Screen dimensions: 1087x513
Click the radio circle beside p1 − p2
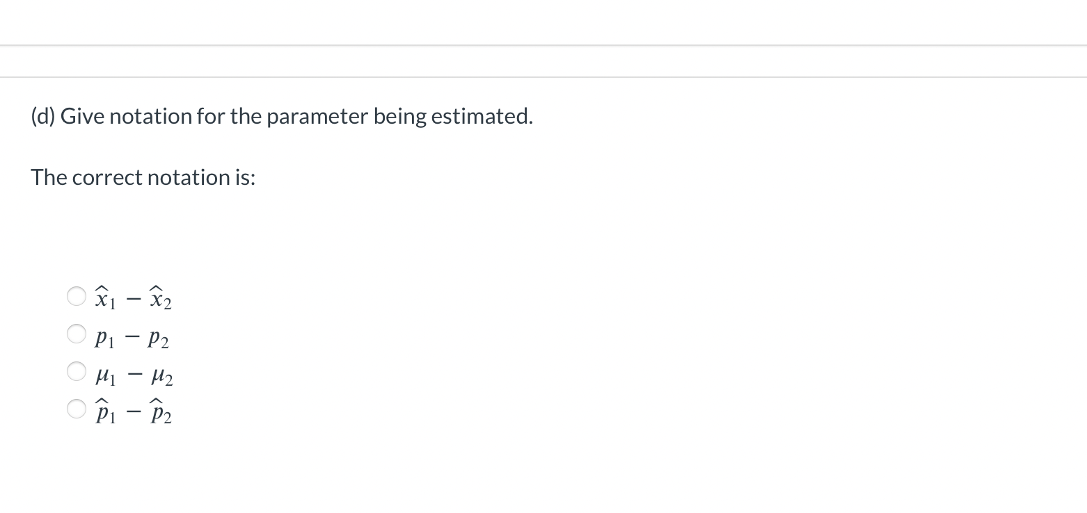(77, 334)
